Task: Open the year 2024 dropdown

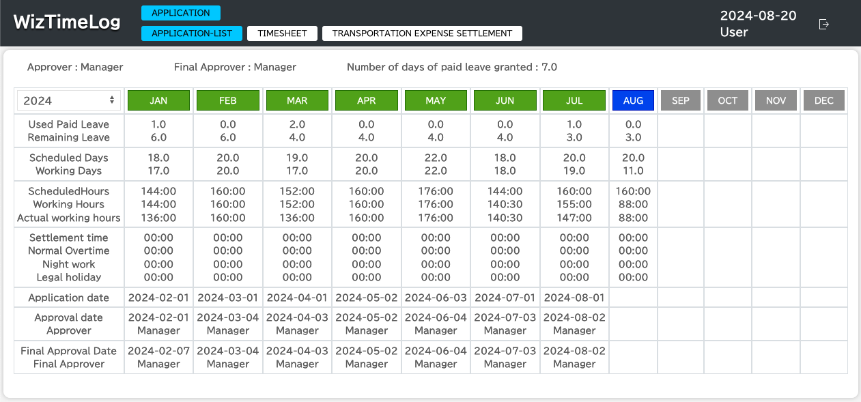Action: click(x=69, y=100)
